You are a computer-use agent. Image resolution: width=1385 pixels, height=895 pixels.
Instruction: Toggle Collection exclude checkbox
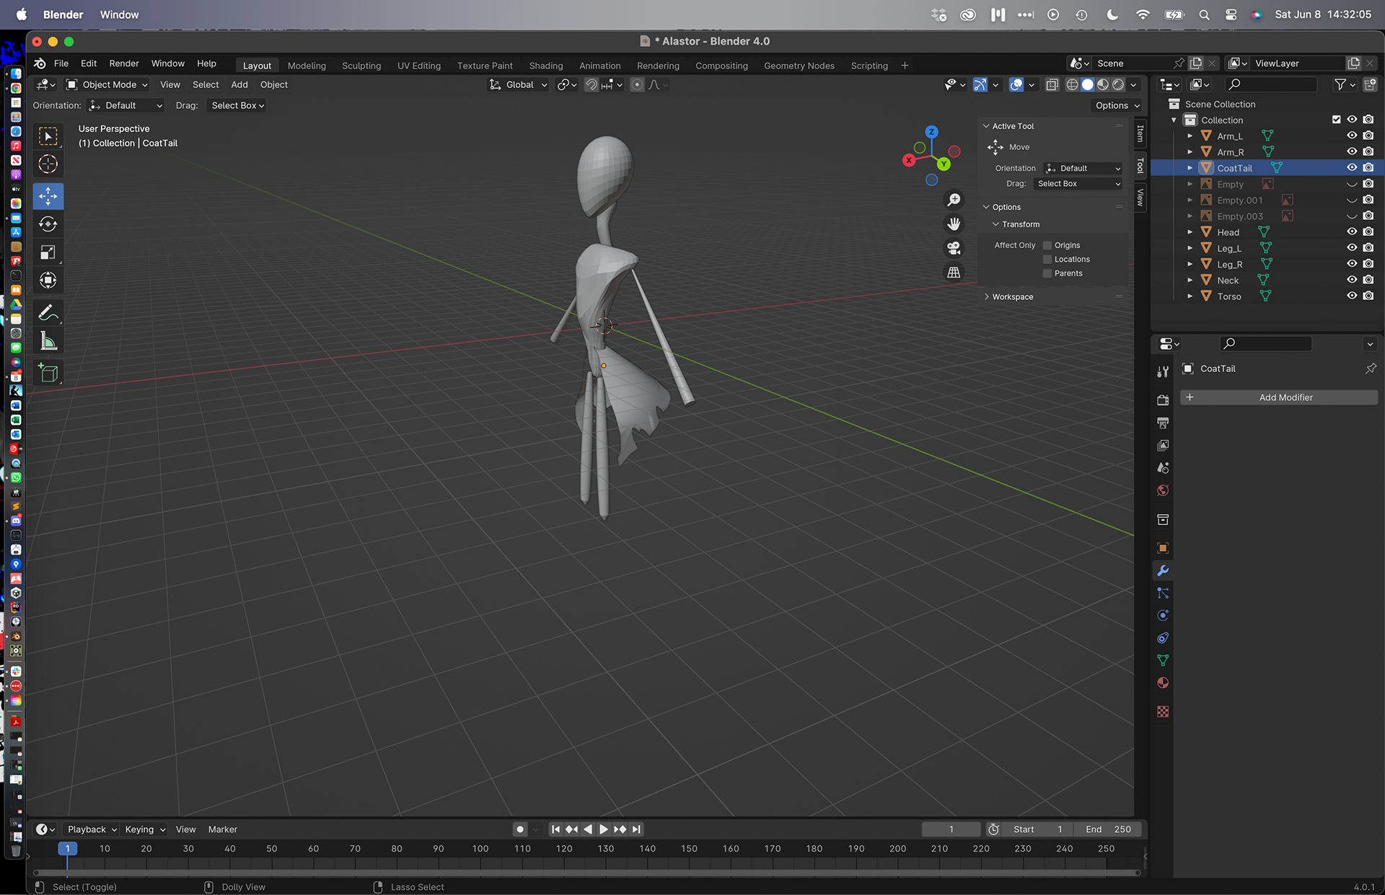[x=1336, y=120]
